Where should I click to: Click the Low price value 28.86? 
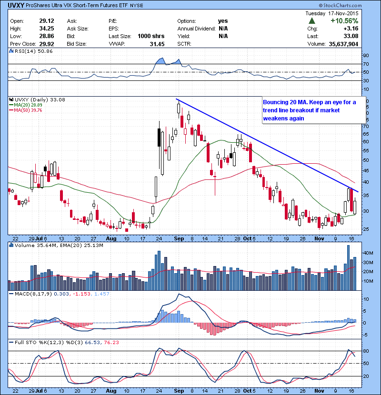tap(47, 36)
